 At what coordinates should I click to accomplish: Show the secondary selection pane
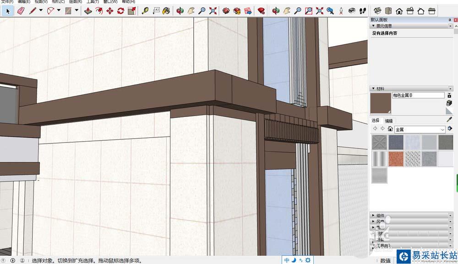point(450,95)
